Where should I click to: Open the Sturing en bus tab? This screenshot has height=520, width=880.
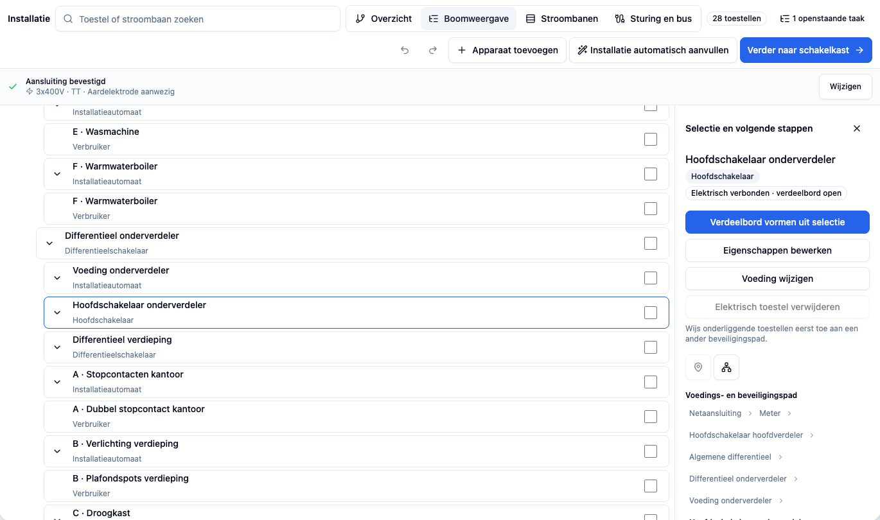653,19
